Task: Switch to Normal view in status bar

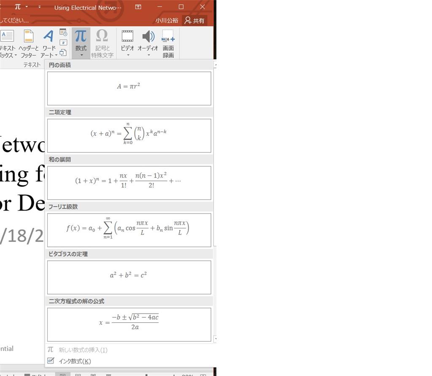Action: (x=63, y=375)
